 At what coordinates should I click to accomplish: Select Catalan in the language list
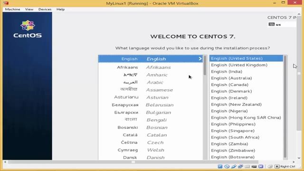pos(151,135)
